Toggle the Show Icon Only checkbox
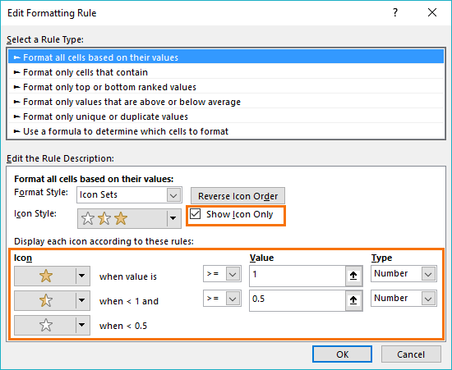Image resolution: width=452 pixels, height=370 pixels. click(x=195, y=214)
